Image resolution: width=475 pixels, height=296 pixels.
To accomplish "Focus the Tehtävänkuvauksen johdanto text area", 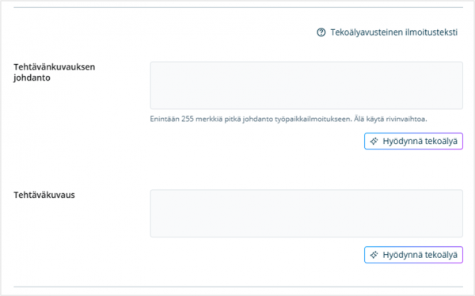I will (306, 85).
